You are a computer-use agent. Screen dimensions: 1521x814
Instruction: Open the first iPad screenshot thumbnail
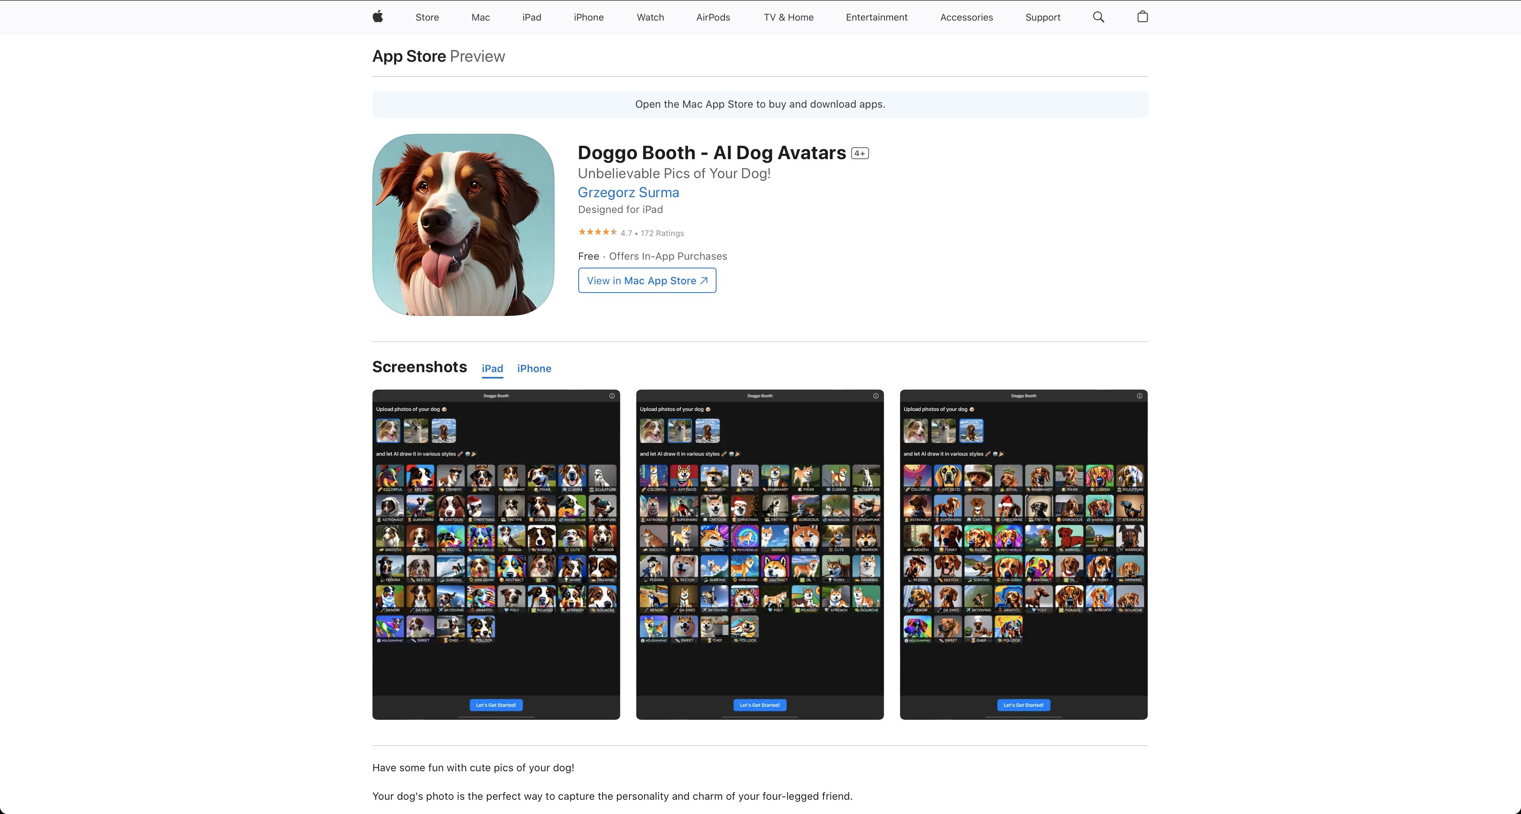click(x=496, y=554)
